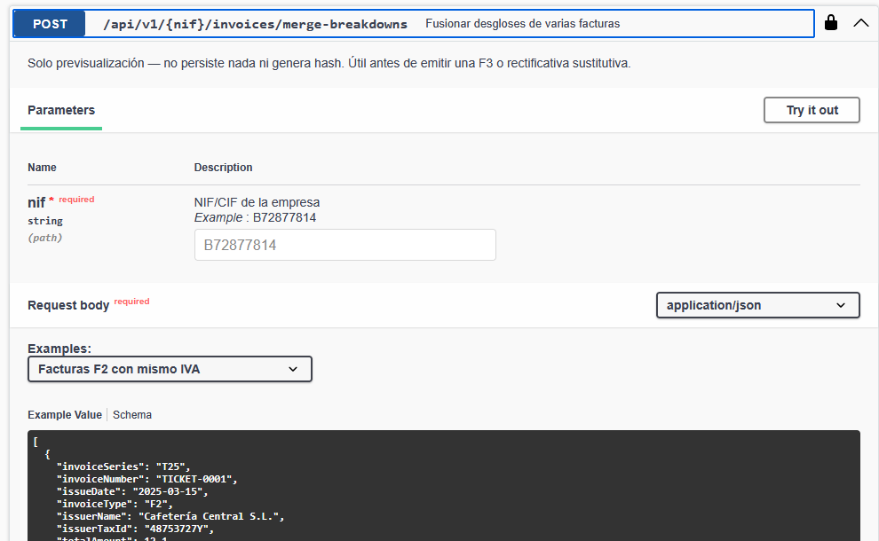Click the /api/v1/{nif}/invoices/merge-breakdowns endpoint path

[x=255, y=24]
